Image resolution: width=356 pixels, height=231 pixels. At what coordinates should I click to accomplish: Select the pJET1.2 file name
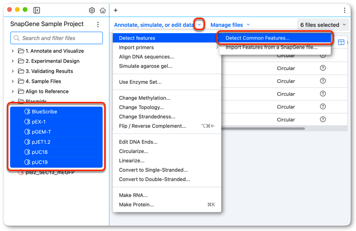(x=41, y=142)
